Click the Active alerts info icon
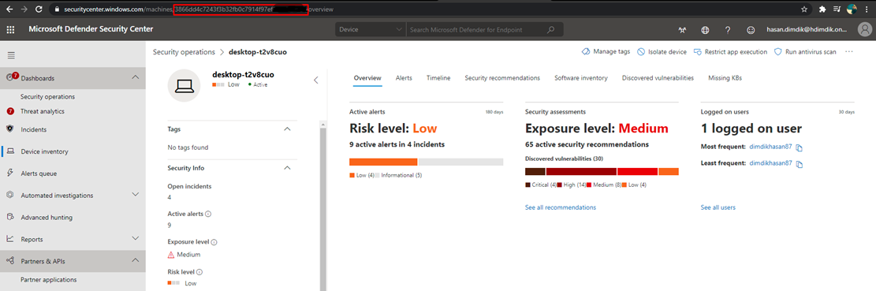This screenshot has width=876, height=291. coord(208,214)
